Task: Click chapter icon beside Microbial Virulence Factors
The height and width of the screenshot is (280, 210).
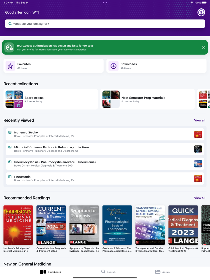Action: tap(10, 147)
